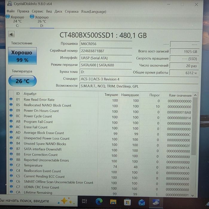This screenshot has width=209, height=209.
Task: Open Microsoft Store from the taskbar
Action: 127,202
